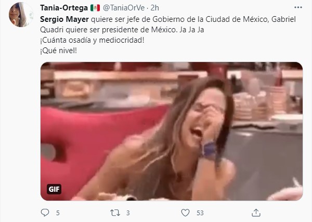Like the tweet with the heart icon
Image resolution: width=312 pixels, height=222 pixels.
(185, 213)
